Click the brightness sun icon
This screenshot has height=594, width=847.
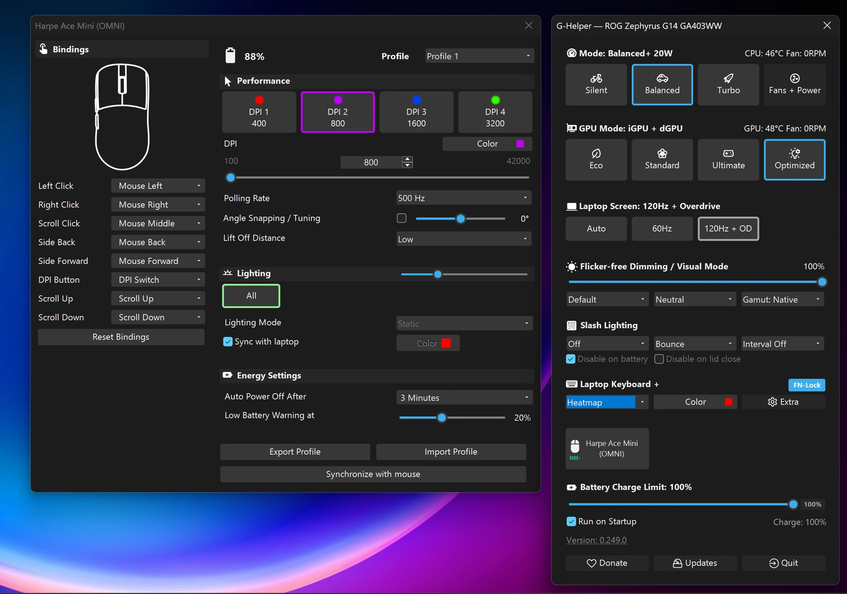[x=572, y=266]
